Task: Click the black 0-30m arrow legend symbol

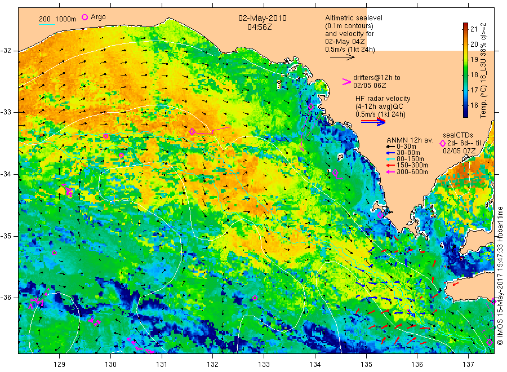Action: (x=390, y=147)
